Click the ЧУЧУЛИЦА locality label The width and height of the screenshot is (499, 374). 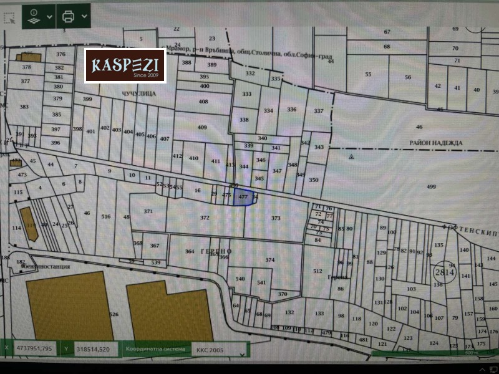[x=139, y=93]
